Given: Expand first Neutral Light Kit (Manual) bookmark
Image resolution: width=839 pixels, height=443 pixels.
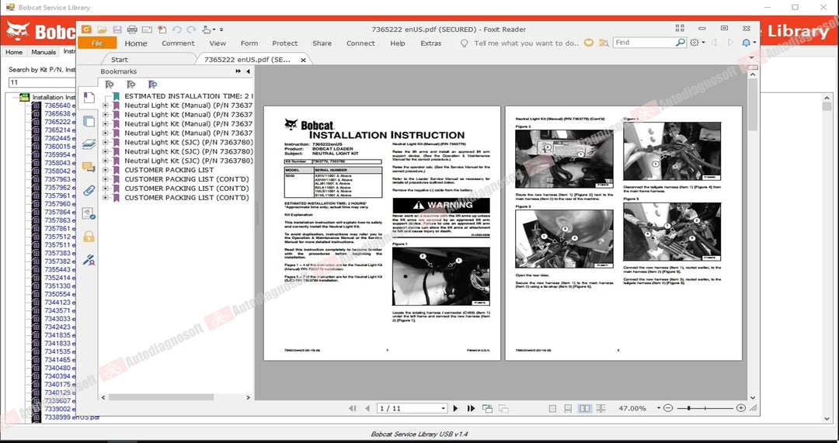Looking at the screenshot, I should coord(106,106).
